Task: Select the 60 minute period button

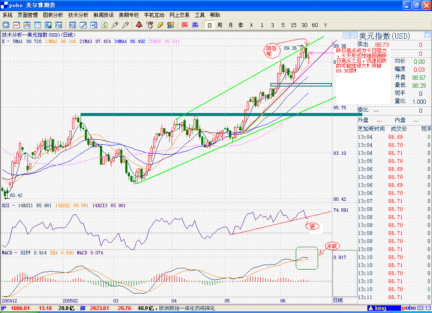Action: (315, 25)
